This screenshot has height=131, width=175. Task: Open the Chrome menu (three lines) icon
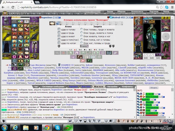coord(172,7)
